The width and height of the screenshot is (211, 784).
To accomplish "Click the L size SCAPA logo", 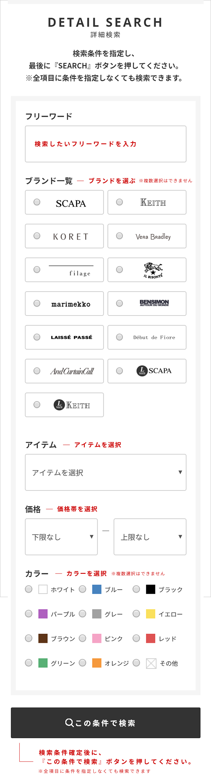I will pos(154,371).
